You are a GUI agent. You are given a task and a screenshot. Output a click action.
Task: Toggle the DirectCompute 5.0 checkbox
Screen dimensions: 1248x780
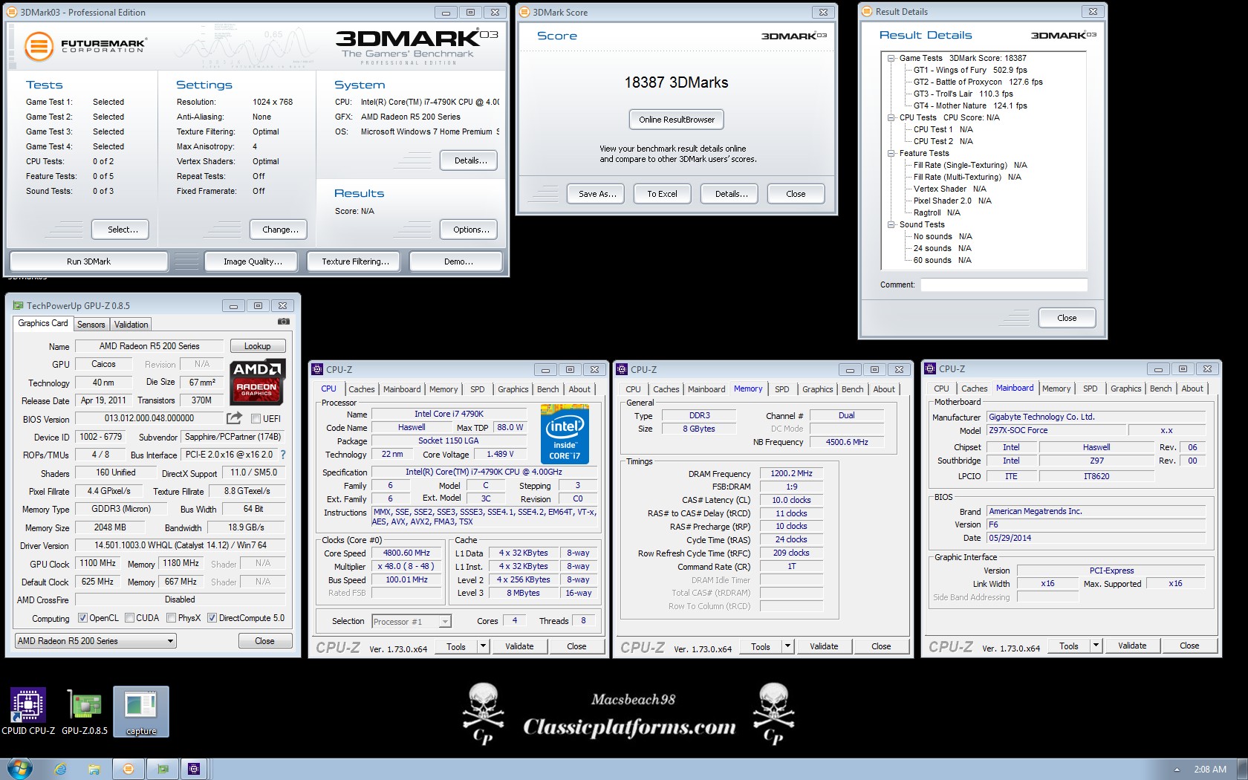click(x=212, y=617)
